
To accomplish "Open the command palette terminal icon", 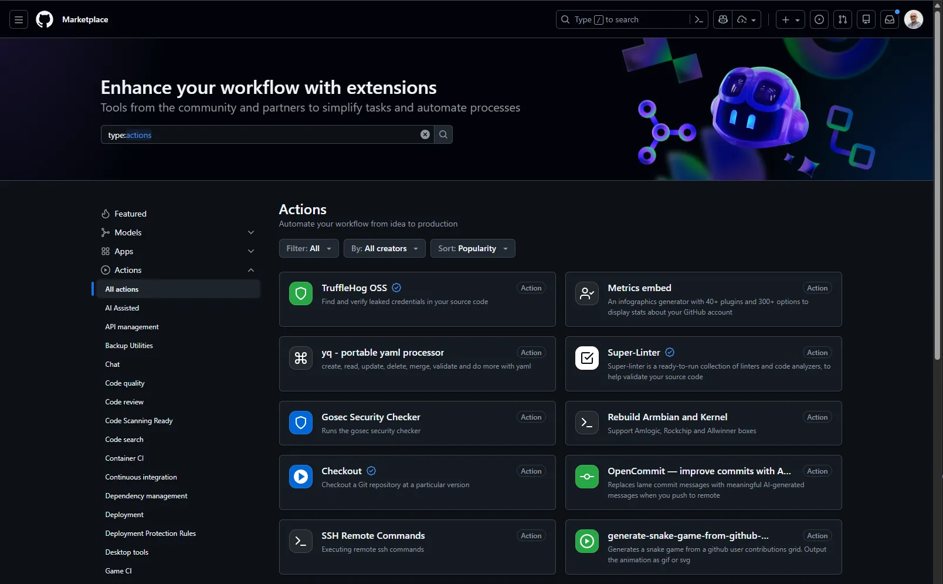I will click(x=698, y=19).
